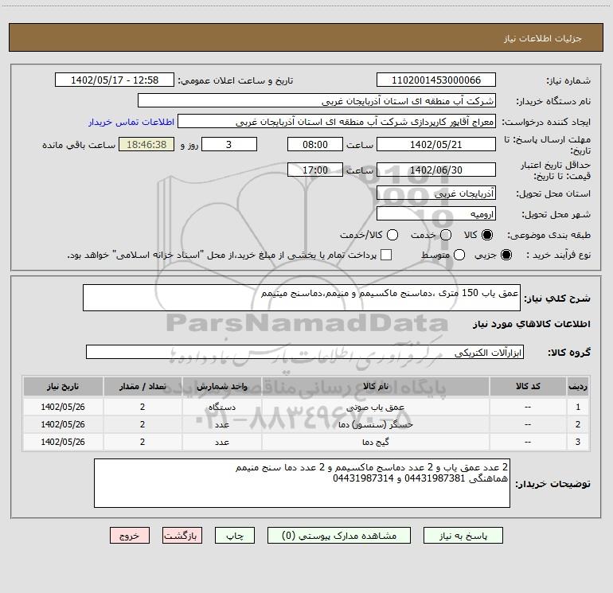Select the کالا radio button
The width and height of the screenshot is (613, 593).
(x=487, y=235)
